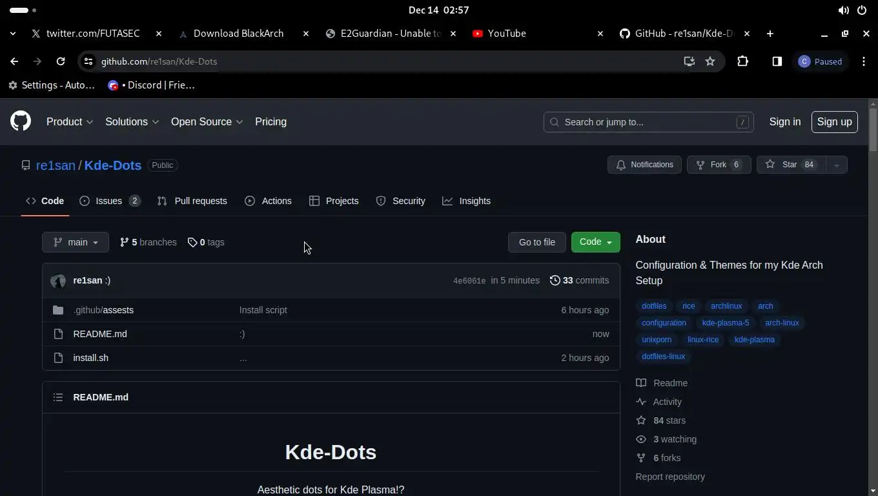
Task: Click the commits history clock icon
Action: [555, 280]
